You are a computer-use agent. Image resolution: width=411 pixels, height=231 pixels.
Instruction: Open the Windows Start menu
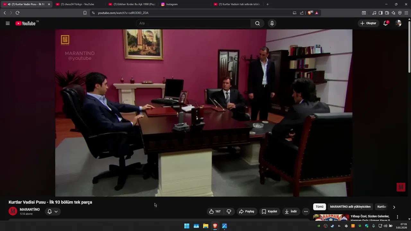(x=187, y=226)
